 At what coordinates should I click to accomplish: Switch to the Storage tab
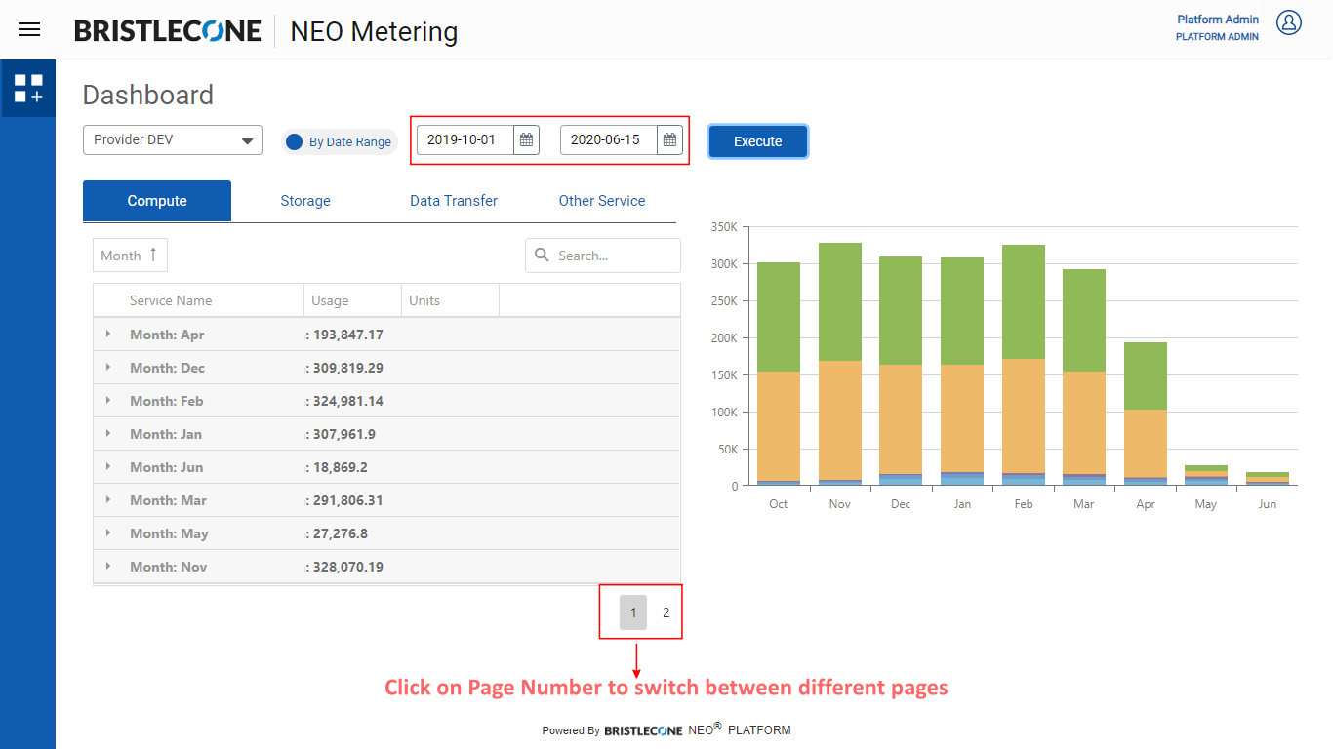point(305,201)
